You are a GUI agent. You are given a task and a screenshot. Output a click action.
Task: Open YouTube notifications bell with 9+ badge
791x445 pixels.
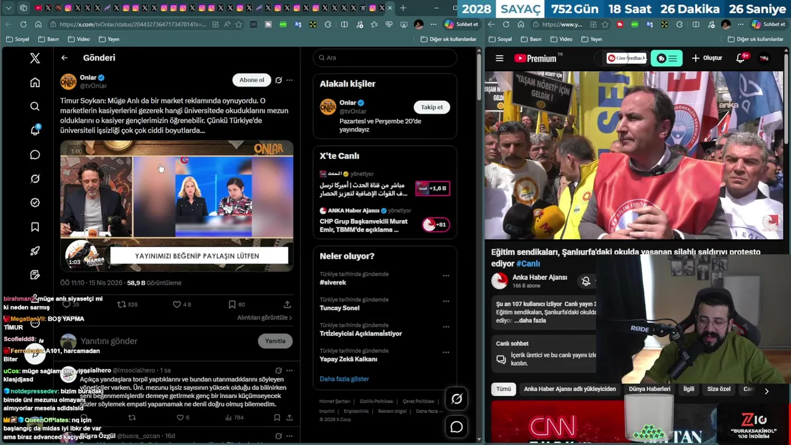(x=741, y=58)
